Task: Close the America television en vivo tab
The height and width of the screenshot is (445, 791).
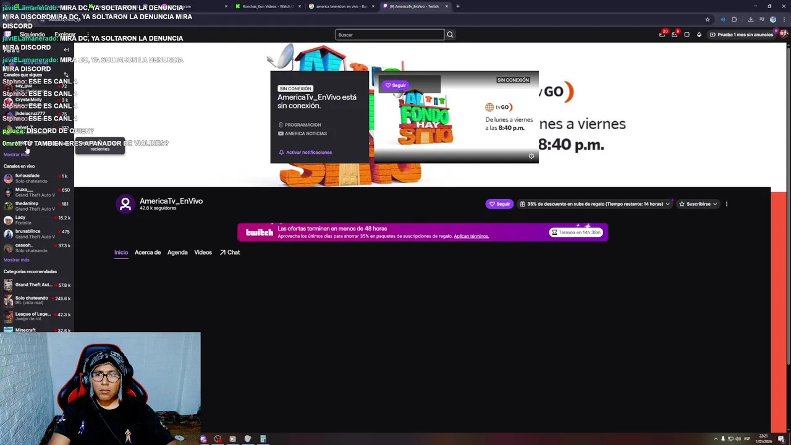Action: 373,6
